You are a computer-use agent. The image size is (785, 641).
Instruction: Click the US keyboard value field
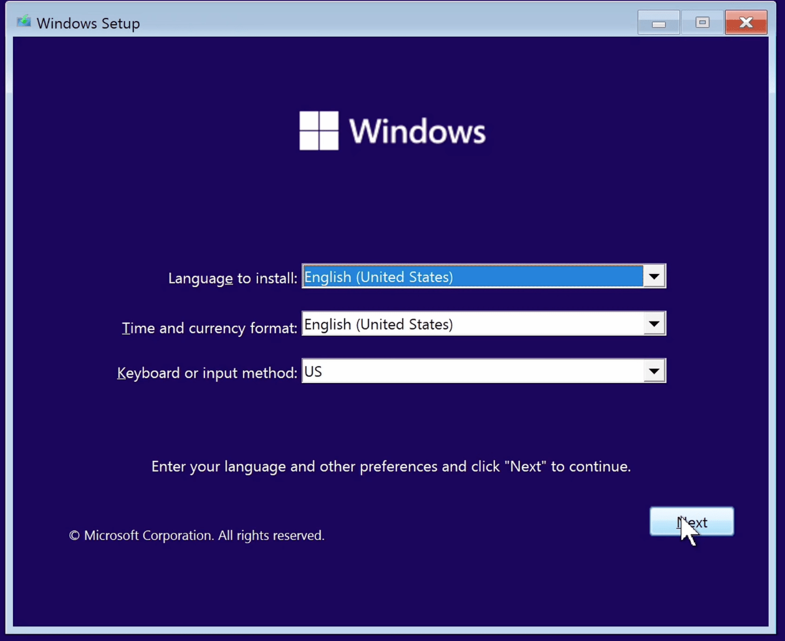[471, 371]
